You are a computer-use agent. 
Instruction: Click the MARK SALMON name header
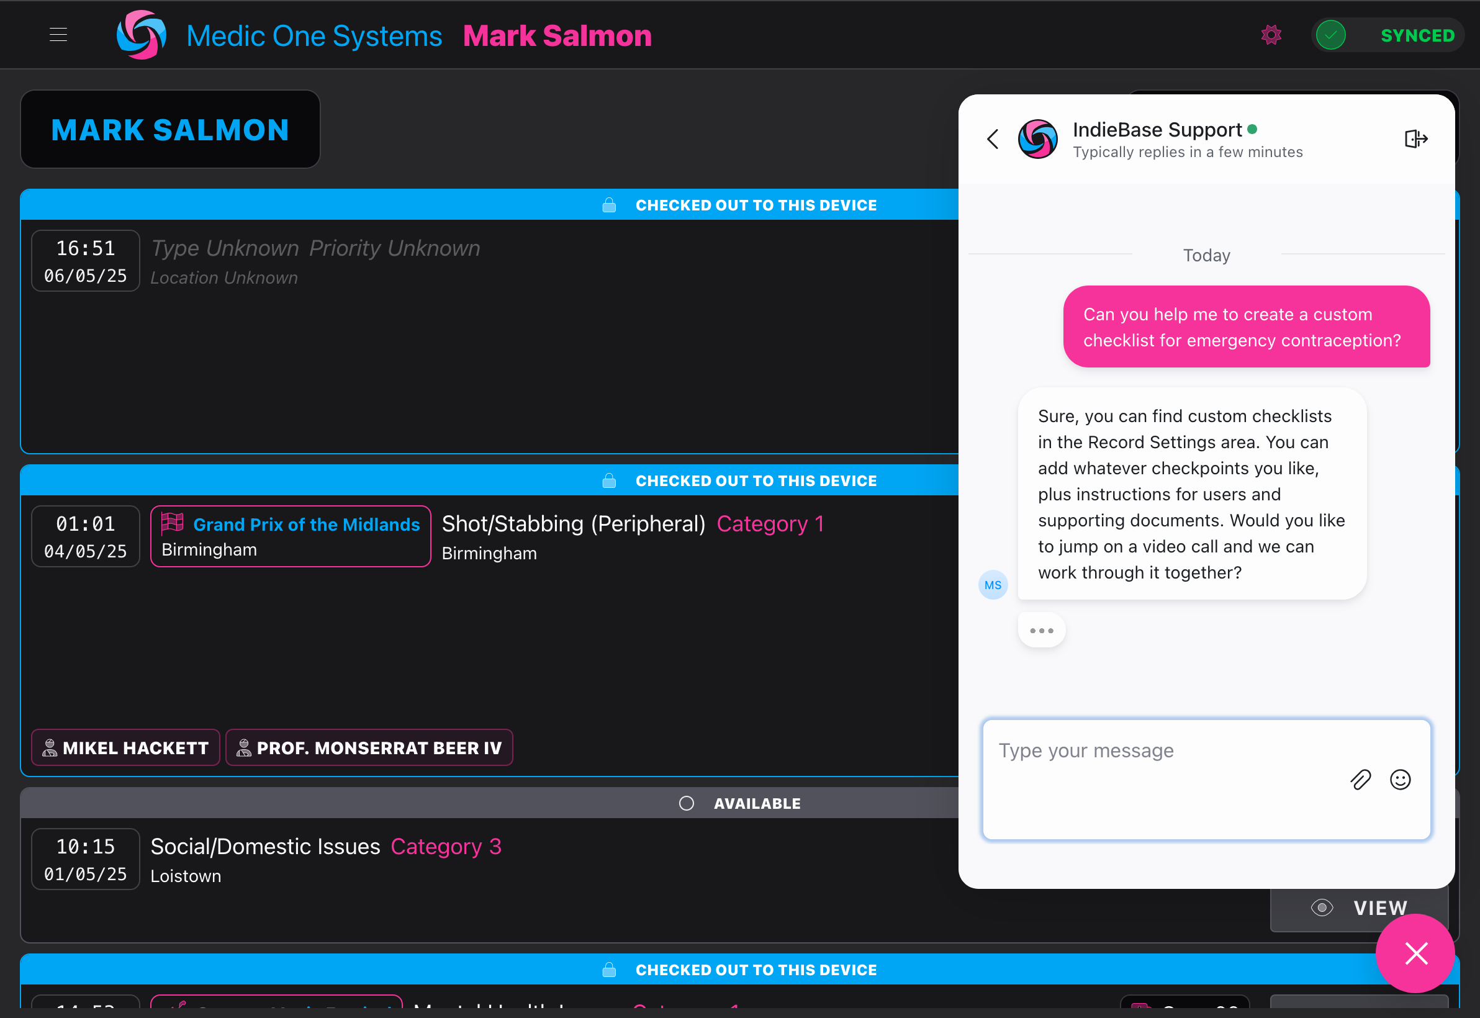coord(169,130)
